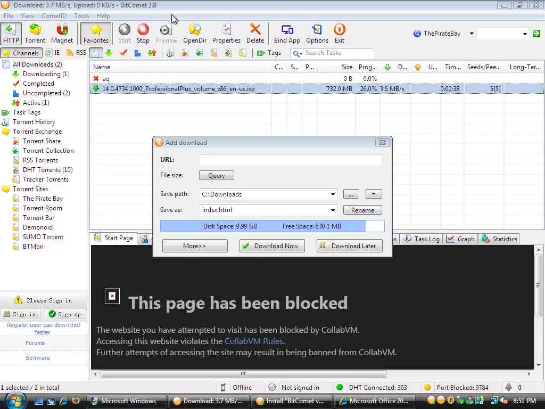The image size is (545, 409).
Task: Select Completed in the sidebar
Action: coord(38,84)
